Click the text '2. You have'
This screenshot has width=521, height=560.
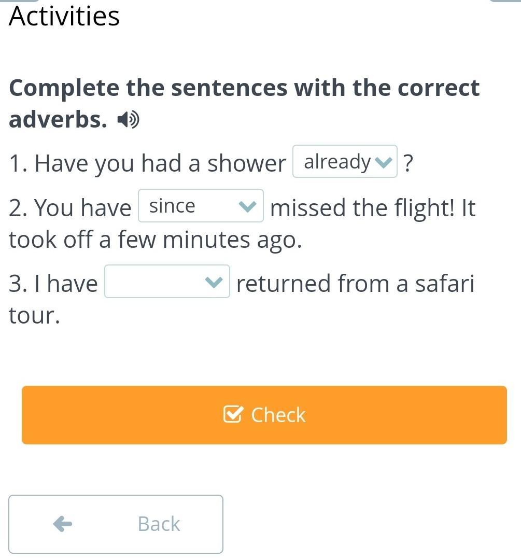tap(70, 207)
